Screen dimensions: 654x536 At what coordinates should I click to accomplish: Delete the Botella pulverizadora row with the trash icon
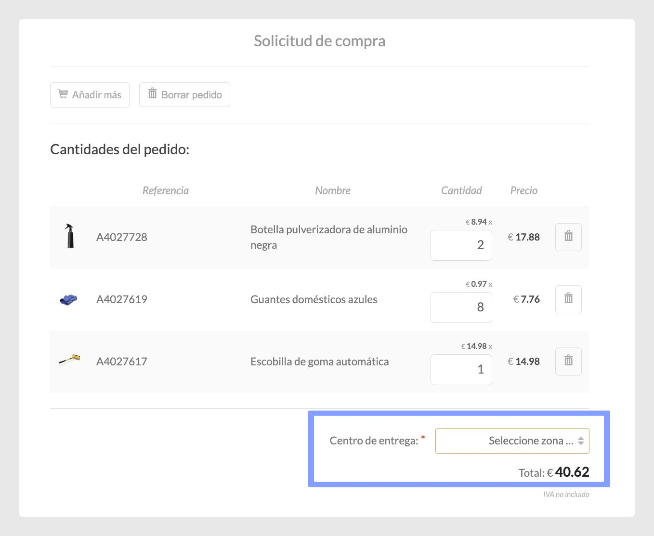point(568,237)
